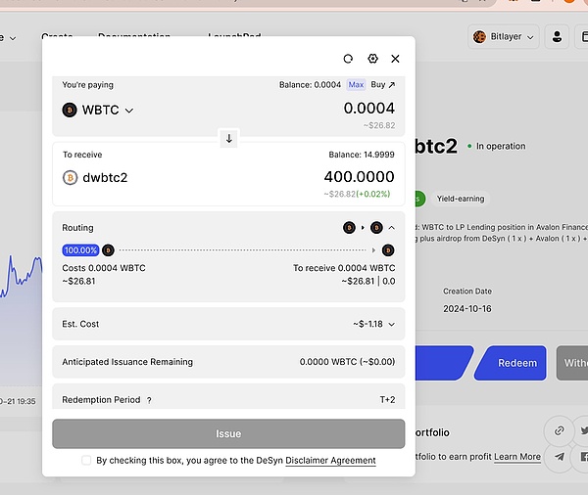Edit the 0.0004 paying amount field
Screen dimensions: 588x495
coord(369,109)
